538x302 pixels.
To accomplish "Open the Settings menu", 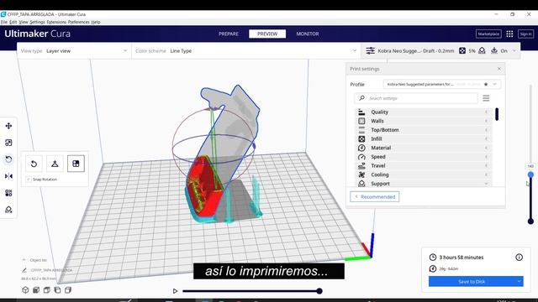I will coord(37,22).
